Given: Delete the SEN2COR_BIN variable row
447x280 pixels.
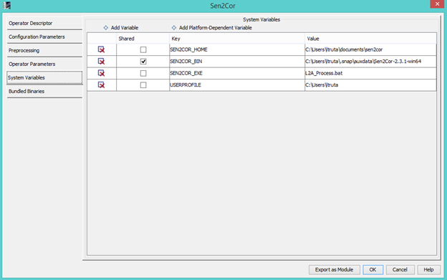Looking at the screenshot, I should [x=101, y=62].
